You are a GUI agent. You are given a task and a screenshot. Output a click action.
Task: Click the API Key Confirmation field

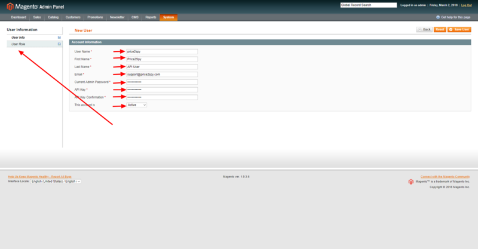[x=162, y=97]
